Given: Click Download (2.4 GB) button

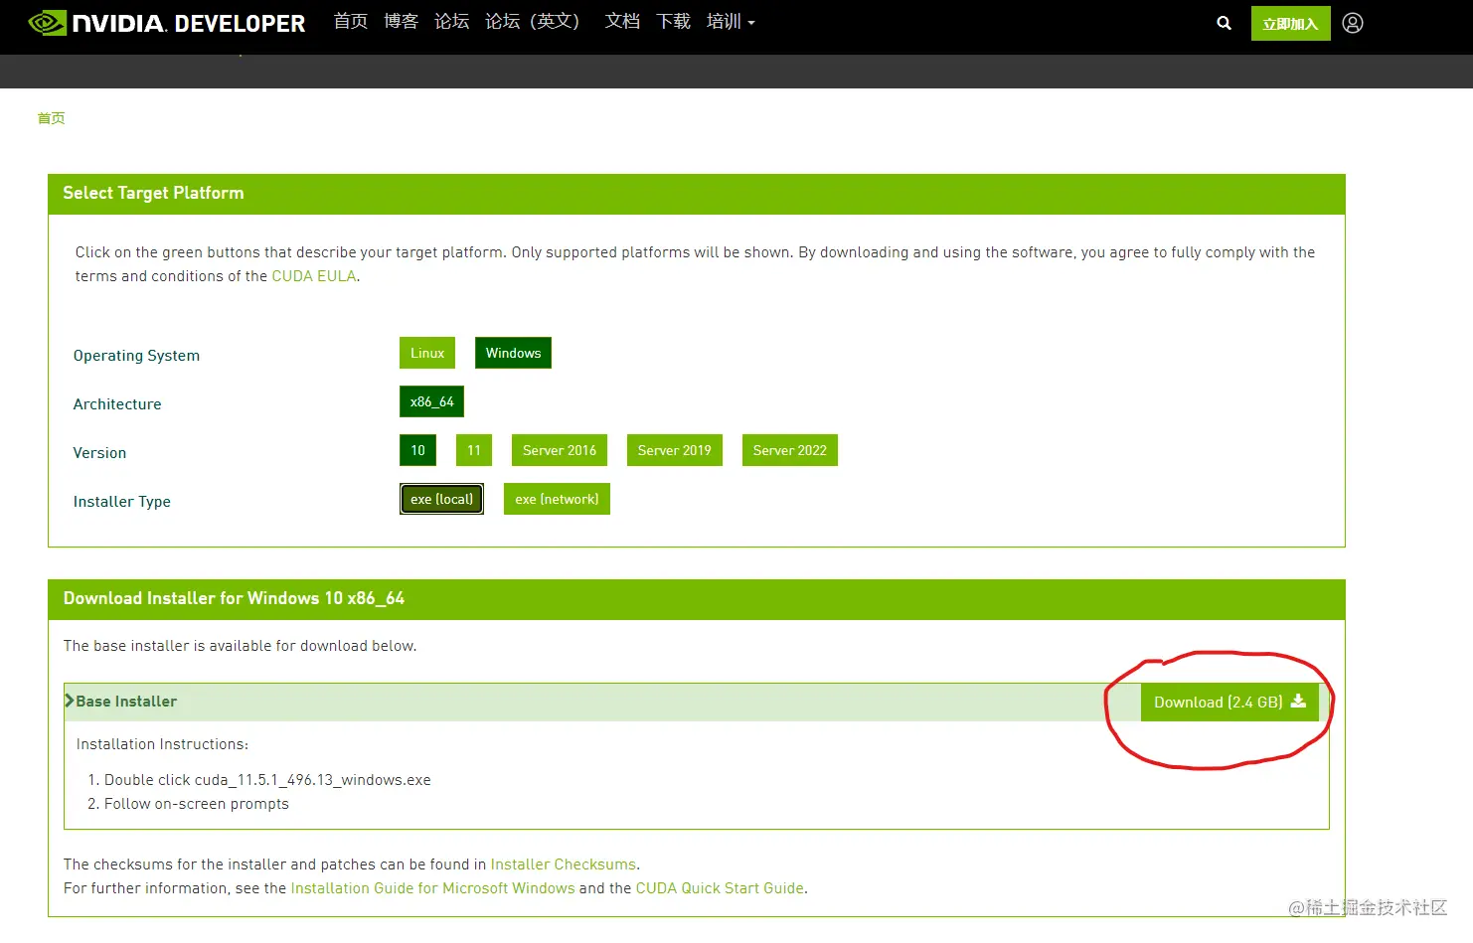Looking at the screenshot, I should coord(1229,702).
